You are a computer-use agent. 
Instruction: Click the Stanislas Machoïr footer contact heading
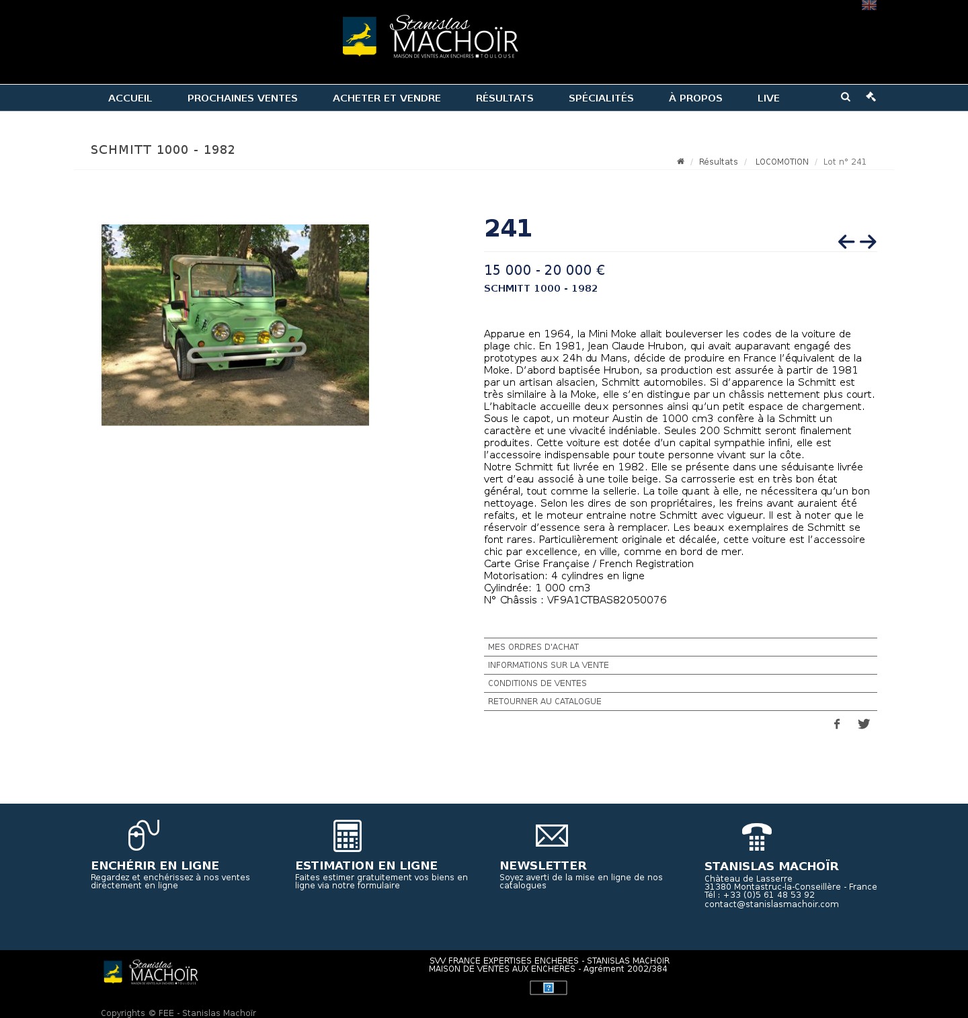coord(772,867)
